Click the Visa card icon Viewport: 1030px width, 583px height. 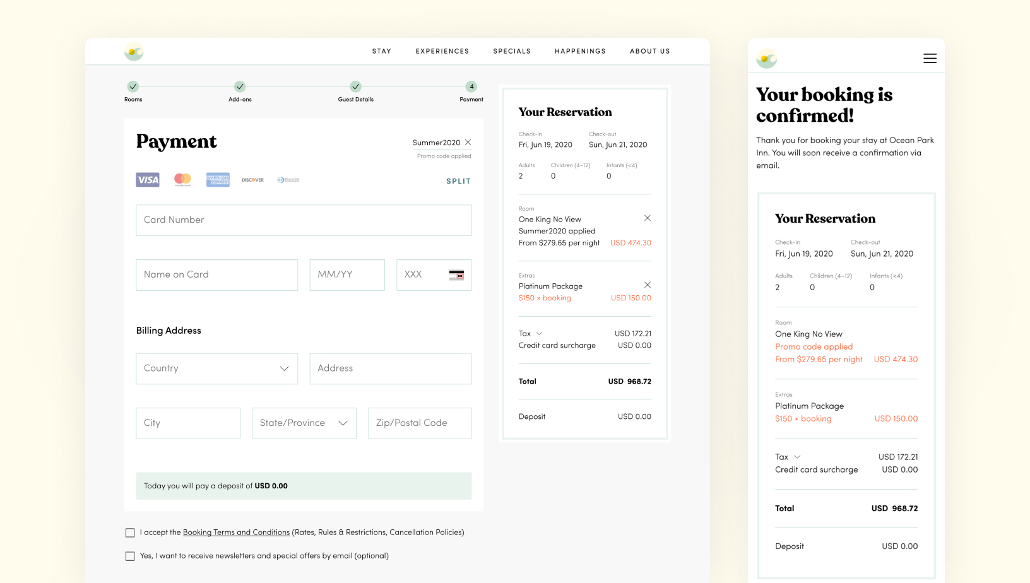148,180
